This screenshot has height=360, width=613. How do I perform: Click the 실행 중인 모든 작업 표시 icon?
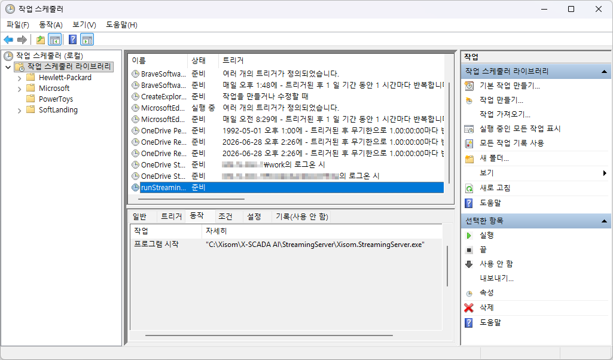(x=469, y=129)
